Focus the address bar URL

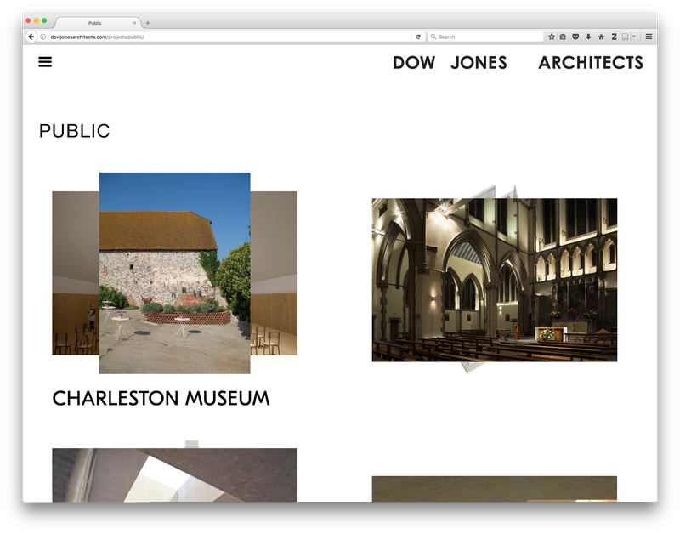click(229, 37)
